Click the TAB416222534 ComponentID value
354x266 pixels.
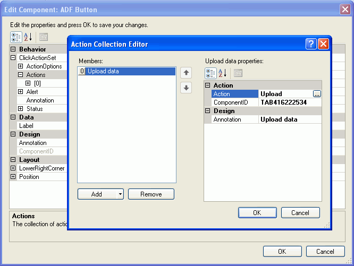pos(283,102)
